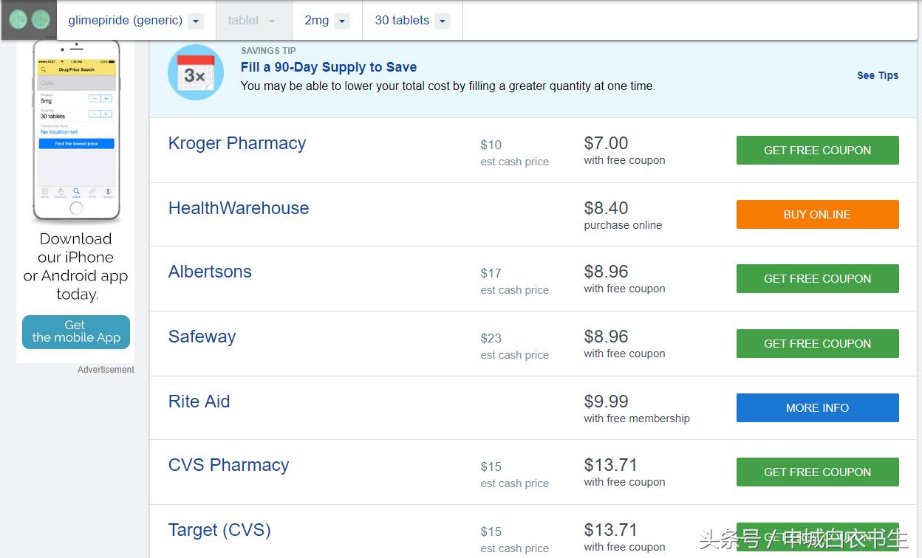This screenshot has width=922, height=558.
Task: Expand the 30 tablets quantity dropdown
Action: [442, 21]
